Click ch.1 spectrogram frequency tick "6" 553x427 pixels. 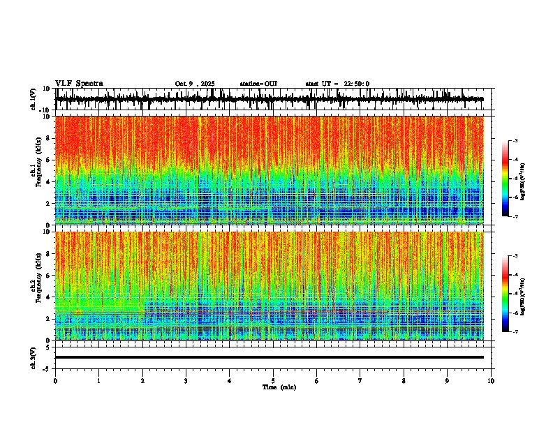click(x=49, y=160)
